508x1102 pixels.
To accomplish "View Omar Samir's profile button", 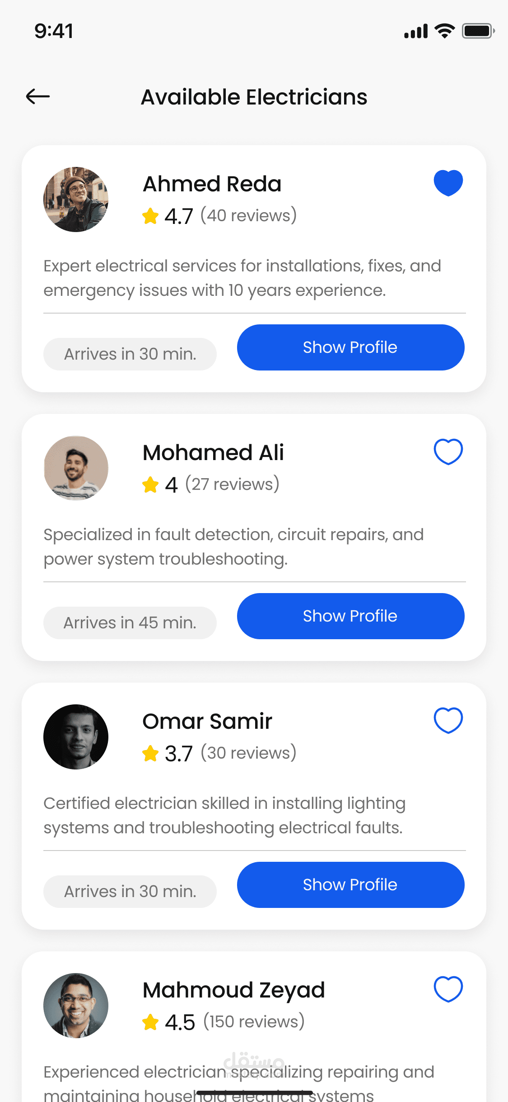I will point(350,885).
